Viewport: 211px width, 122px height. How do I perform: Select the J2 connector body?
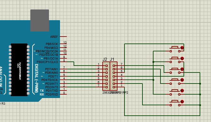pyautogui.click(x=106, y=76)
